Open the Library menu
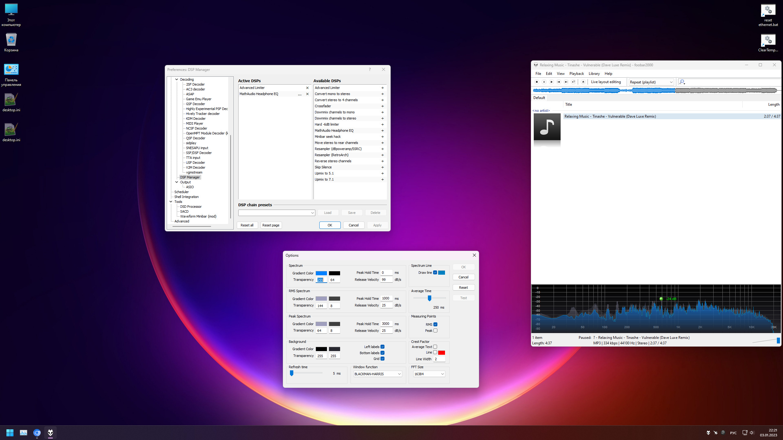The width and height of the screenshot is (783, 440). pyautogui.click(x=594, y=74)
